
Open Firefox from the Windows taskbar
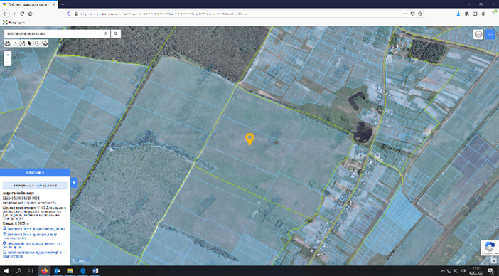[x=44, y=271]
